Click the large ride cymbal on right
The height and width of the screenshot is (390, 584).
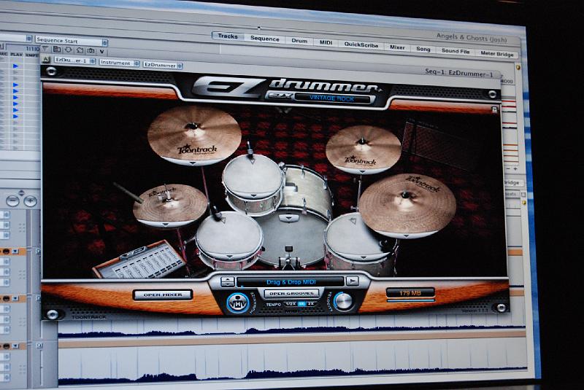(407, 204)
